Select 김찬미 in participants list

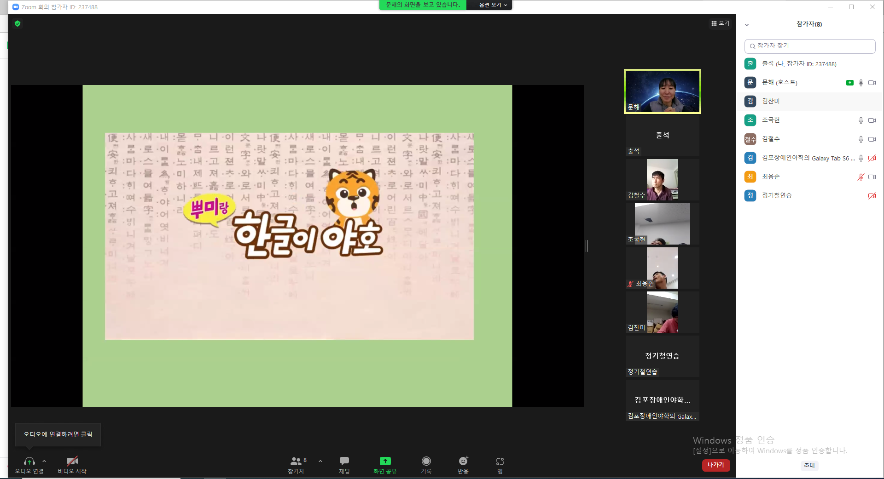pyautogui.click(x=809, y=102)
